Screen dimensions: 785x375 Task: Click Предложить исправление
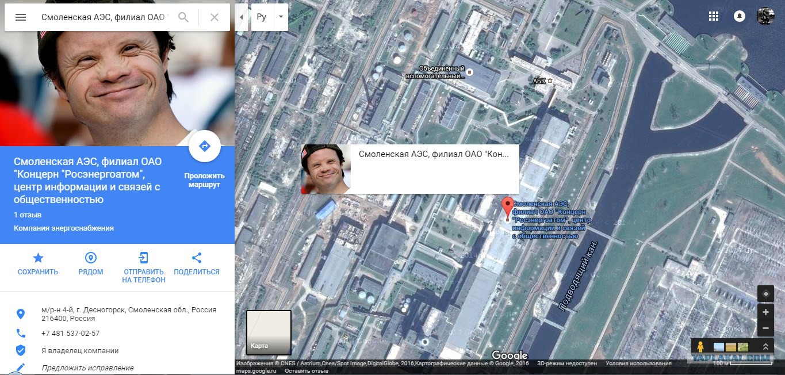point(87,368)
